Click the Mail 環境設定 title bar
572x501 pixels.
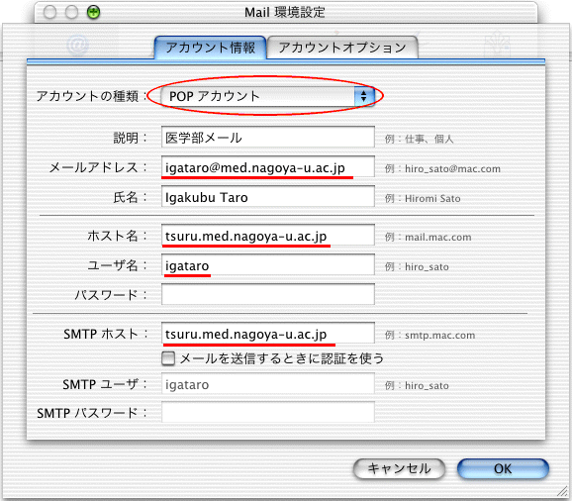point(285,13)
